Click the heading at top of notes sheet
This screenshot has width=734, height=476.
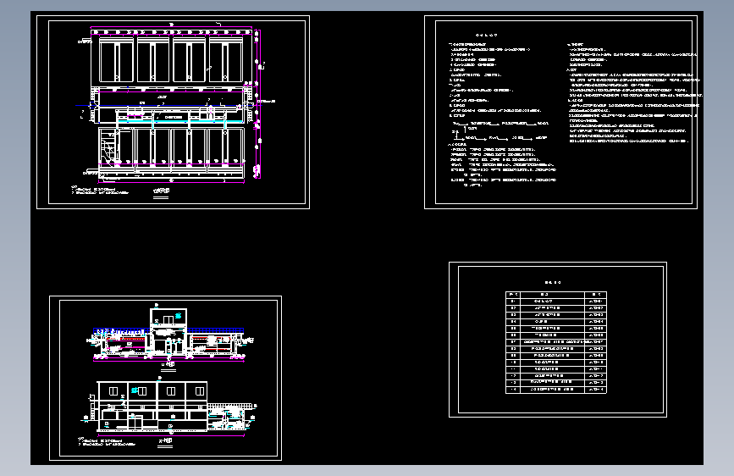(x=486, y=35)
